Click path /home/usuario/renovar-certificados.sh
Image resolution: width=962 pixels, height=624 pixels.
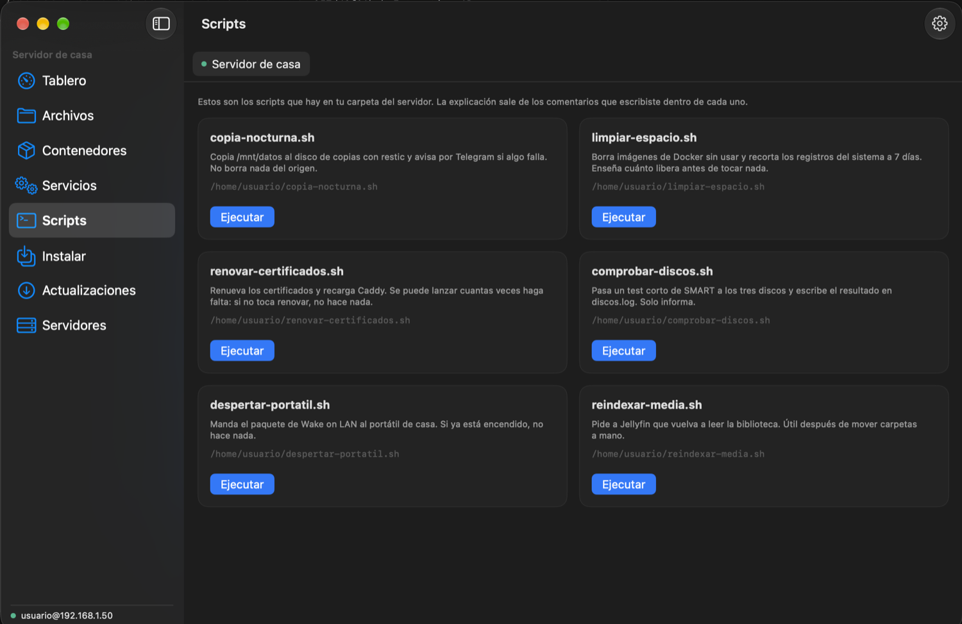click(x=310, y=320)
